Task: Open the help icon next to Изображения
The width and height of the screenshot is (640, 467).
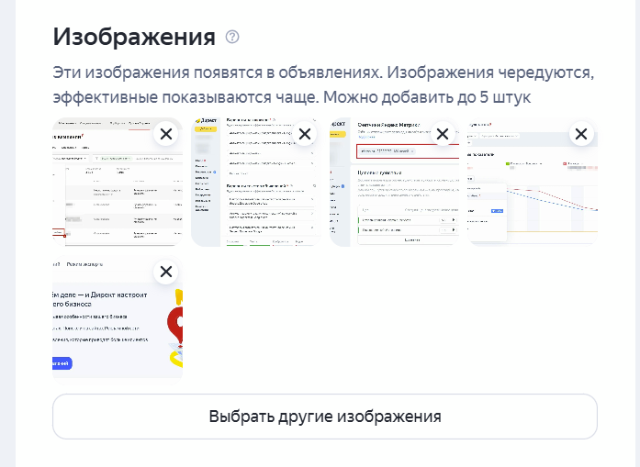Action: (232, 37)
